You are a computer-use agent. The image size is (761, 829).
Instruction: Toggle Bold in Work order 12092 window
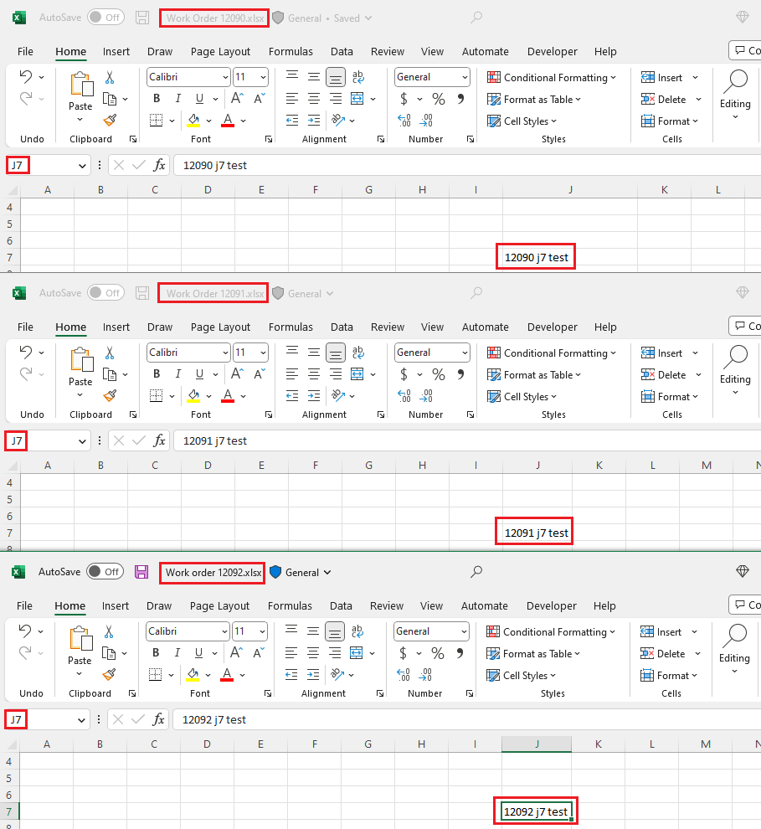(x=156, y=653)
